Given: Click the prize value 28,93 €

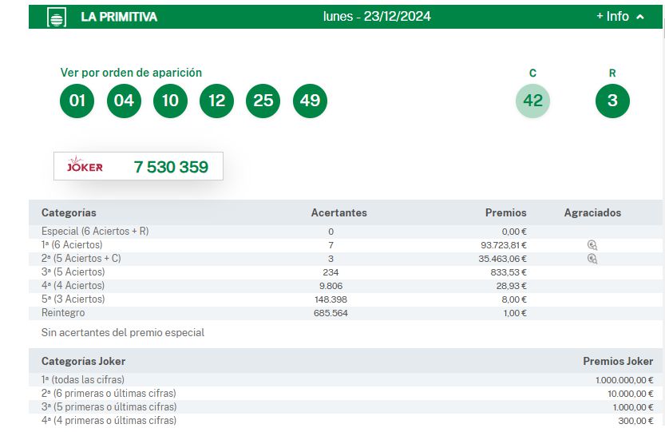Looking at the screenshot, I should (x=512, y=286).
